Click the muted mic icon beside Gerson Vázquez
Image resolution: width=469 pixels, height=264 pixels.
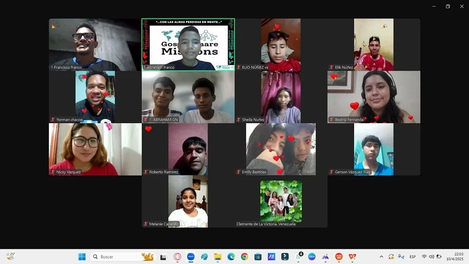pos(331,172)
